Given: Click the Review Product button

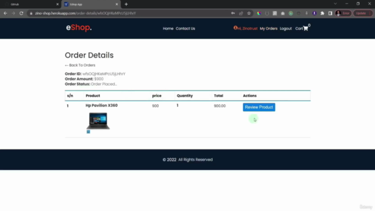Looking at the screenshot, I should click(x=259, y=107).
